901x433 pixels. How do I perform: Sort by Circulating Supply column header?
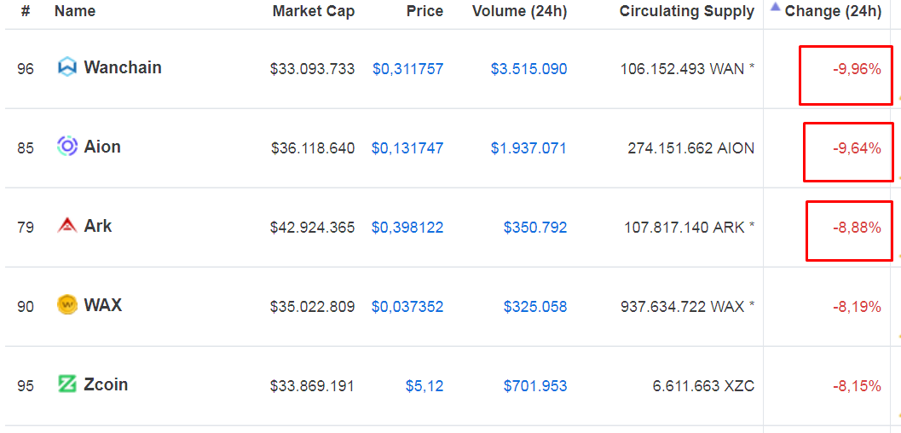[687, 11]
